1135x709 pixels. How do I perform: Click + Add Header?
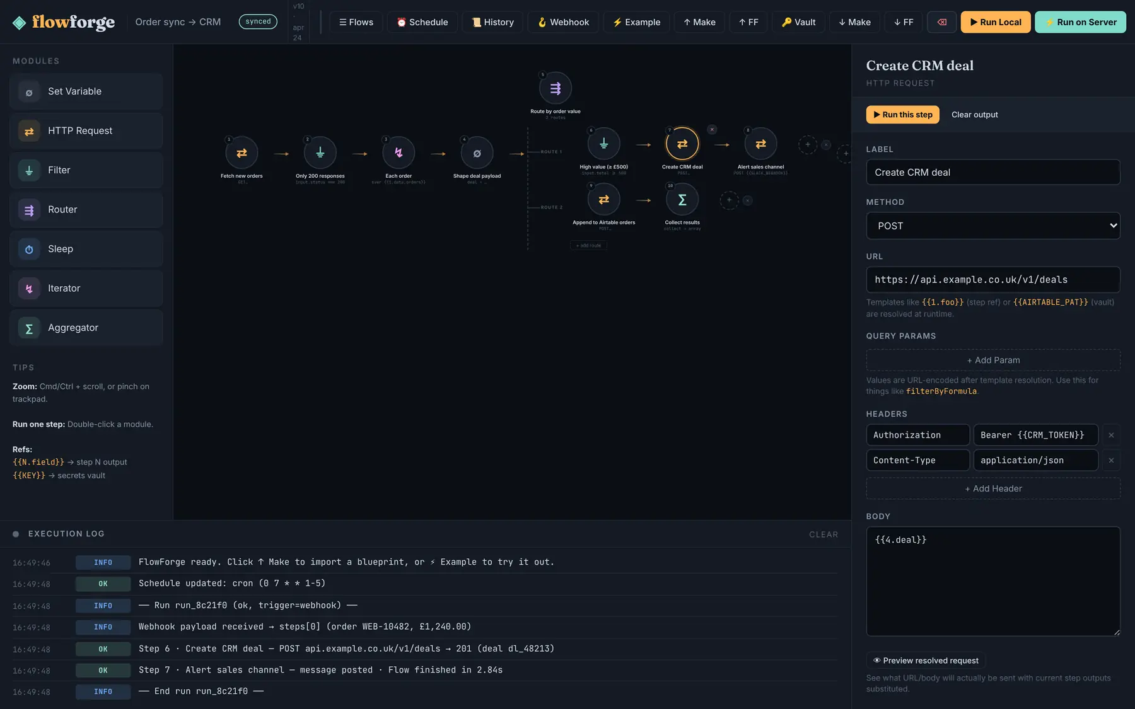[x=993, y=488]
